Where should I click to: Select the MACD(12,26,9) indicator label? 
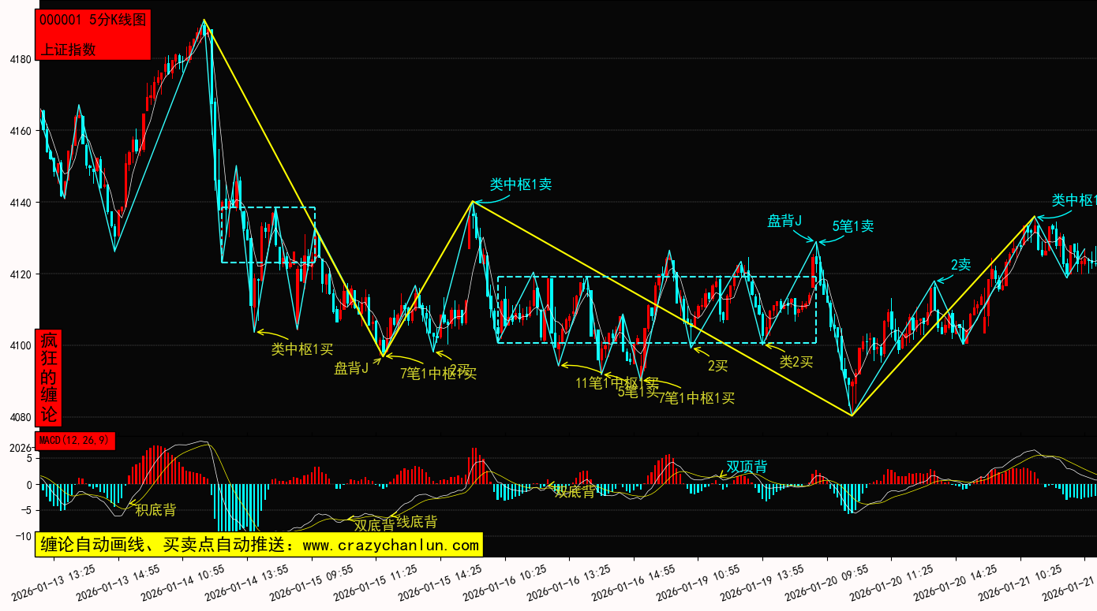[x=75, y=440]
